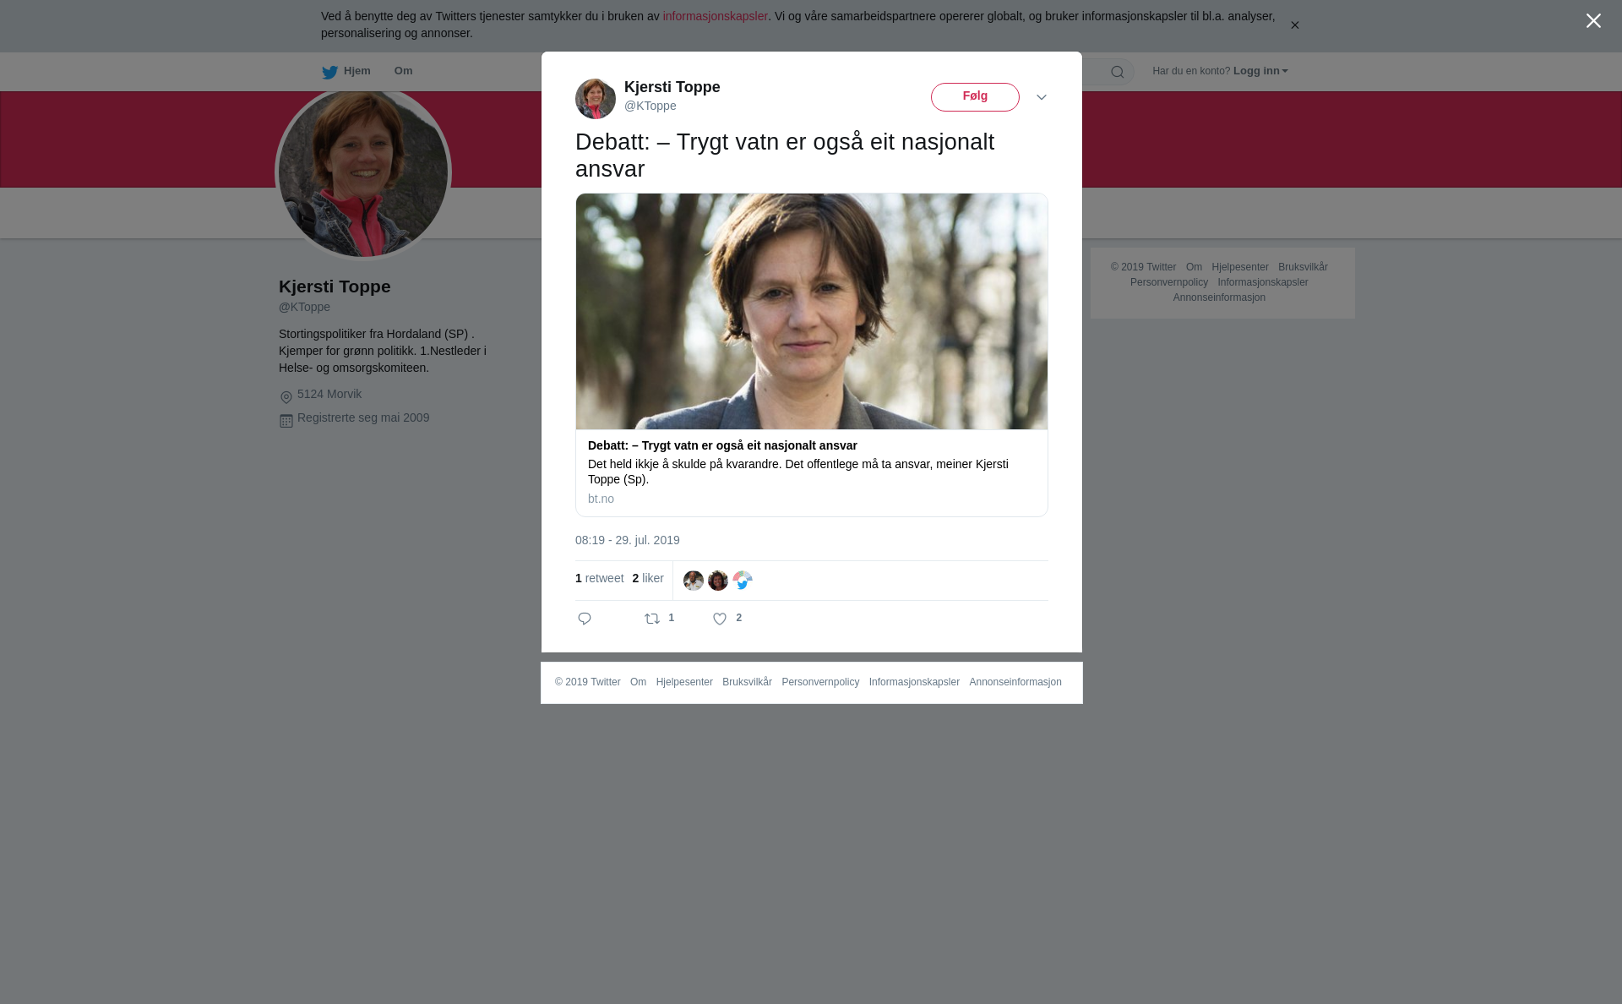Click the tweet timestamp 08:19 - 29. jul. 2019
The width and height of the screenshot is (1622, 1004).
[628, 540]
